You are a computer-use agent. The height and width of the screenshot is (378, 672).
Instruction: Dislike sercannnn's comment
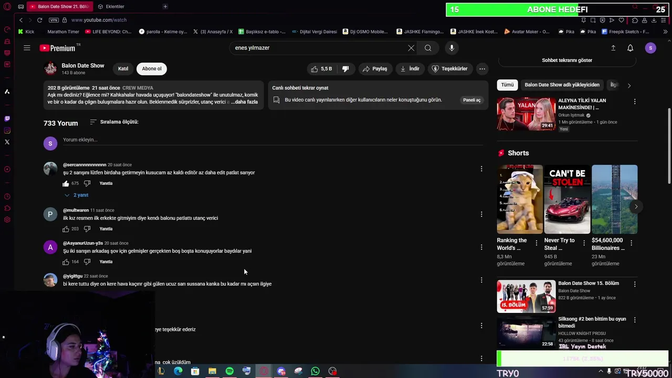(x=87, y=183)
